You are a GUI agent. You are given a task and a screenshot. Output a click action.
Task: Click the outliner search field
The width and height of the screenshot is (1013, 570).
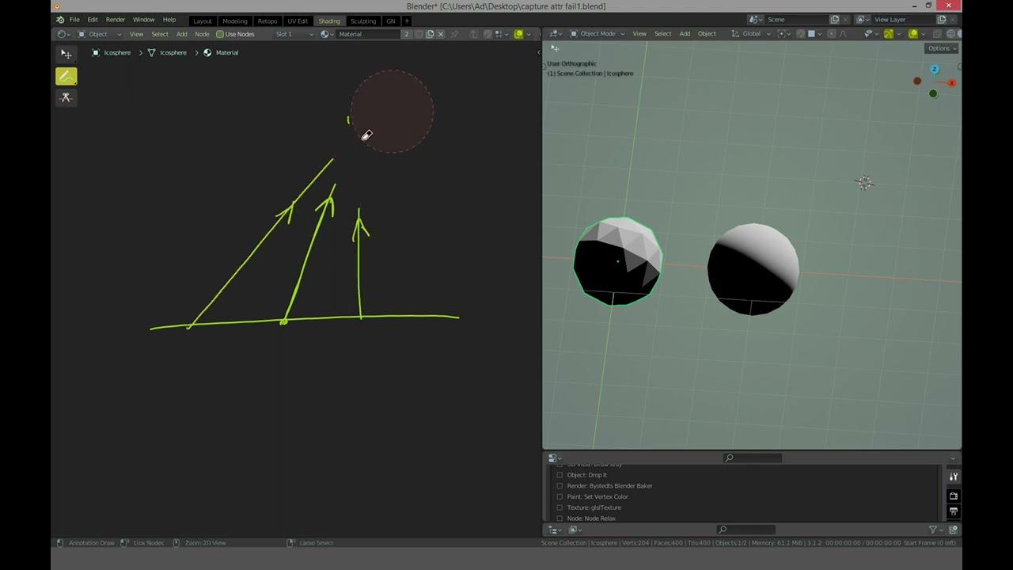tap(746, 530)
